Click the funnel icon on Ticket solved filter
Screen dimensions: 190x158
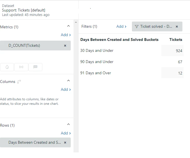tap(137, 27)
